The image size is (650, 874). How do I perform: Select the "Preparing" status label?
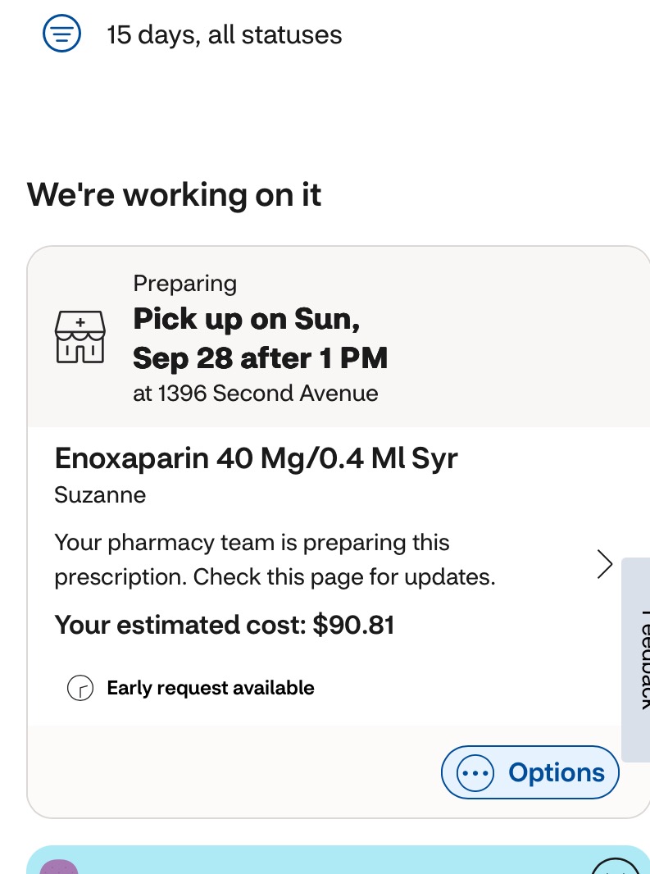184,284
